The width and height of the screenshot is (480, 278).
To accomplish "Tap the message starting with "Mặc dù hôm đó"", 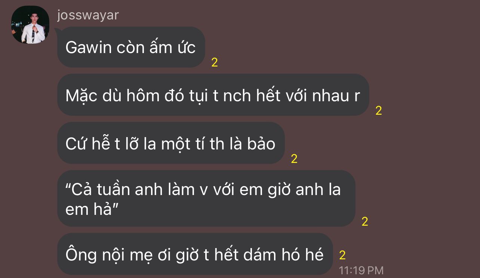I will pyautogui.click(x=213, y=95).
